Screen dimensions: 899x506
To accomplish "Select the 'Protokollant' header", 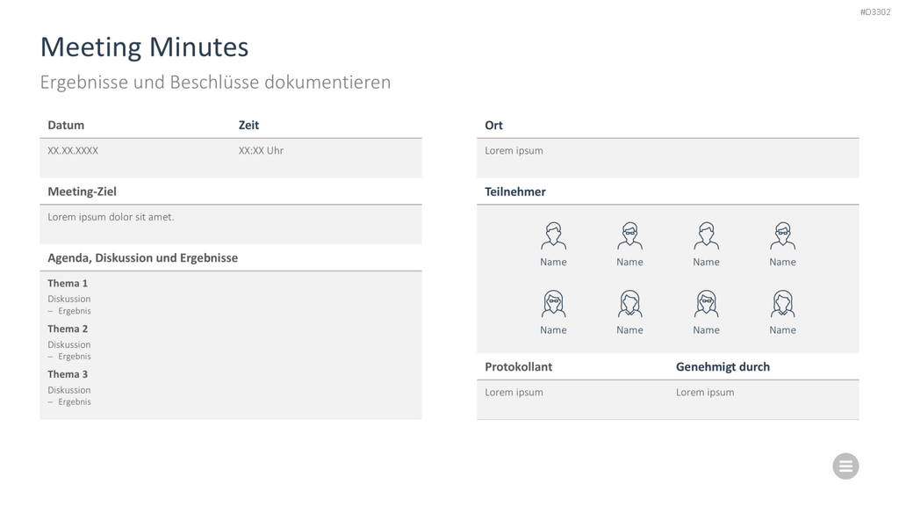I will coord(518,366).
